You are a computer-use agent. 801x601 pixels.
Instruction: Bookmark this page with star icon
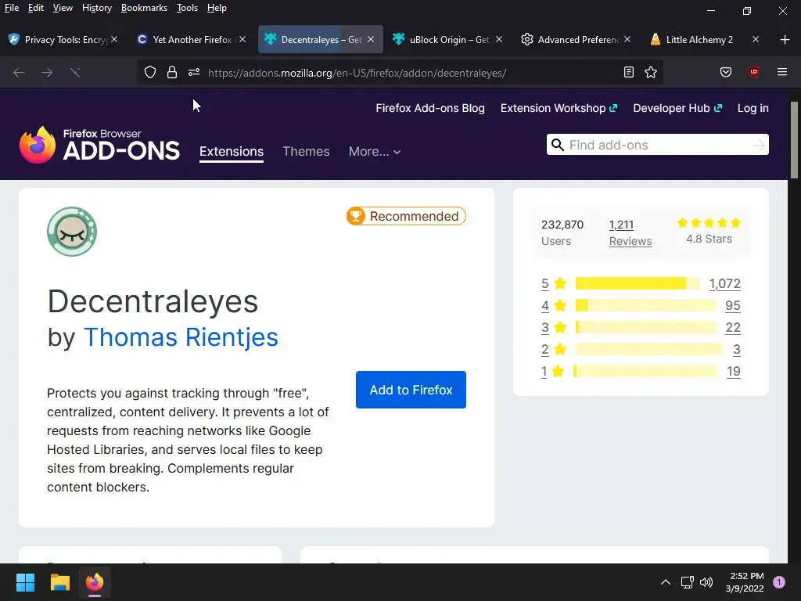(x=651, y=73)
